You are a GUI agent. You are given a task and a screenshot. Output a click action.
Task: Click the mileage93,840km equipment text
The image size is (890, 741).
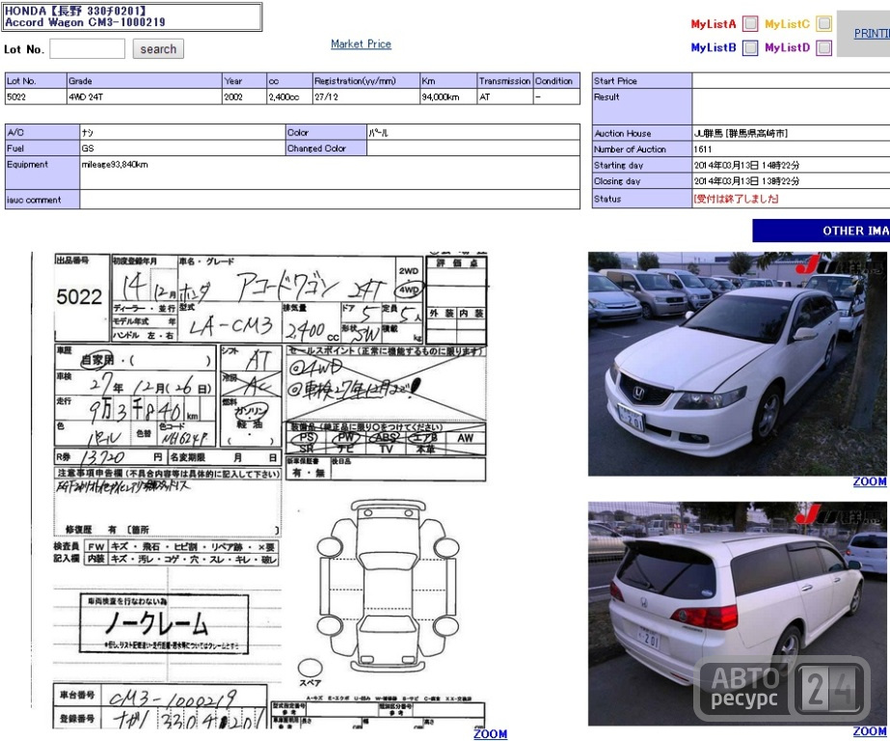tap(115, 165)
